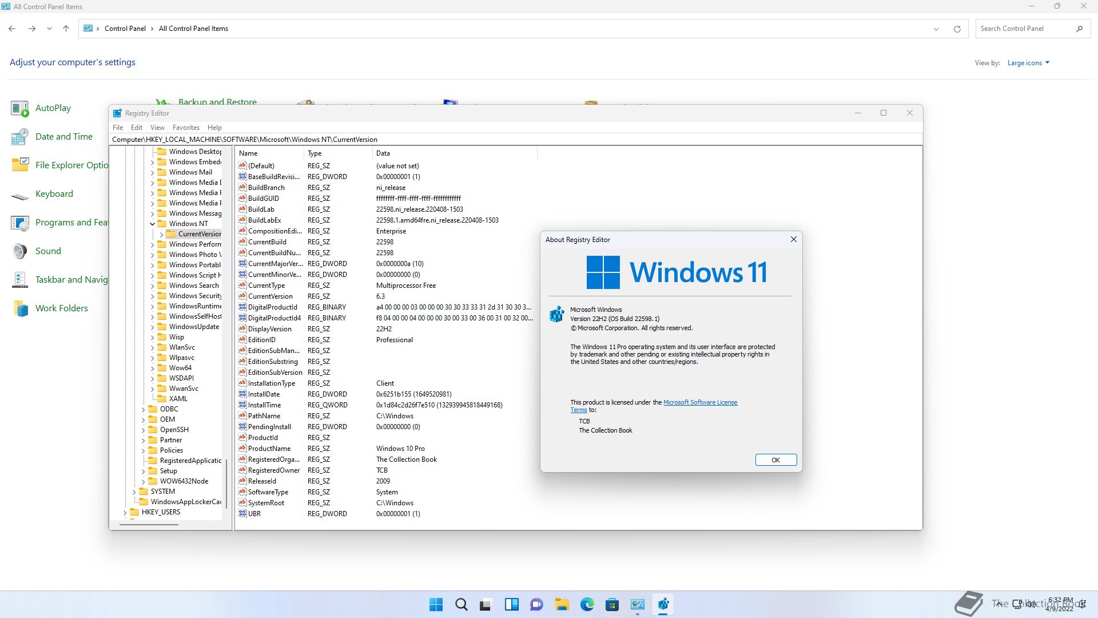This screenshot has height=618, width=1098.
Task: Open Widgets from taskbar
Action: pyautogui.click(x=511, y=604)
